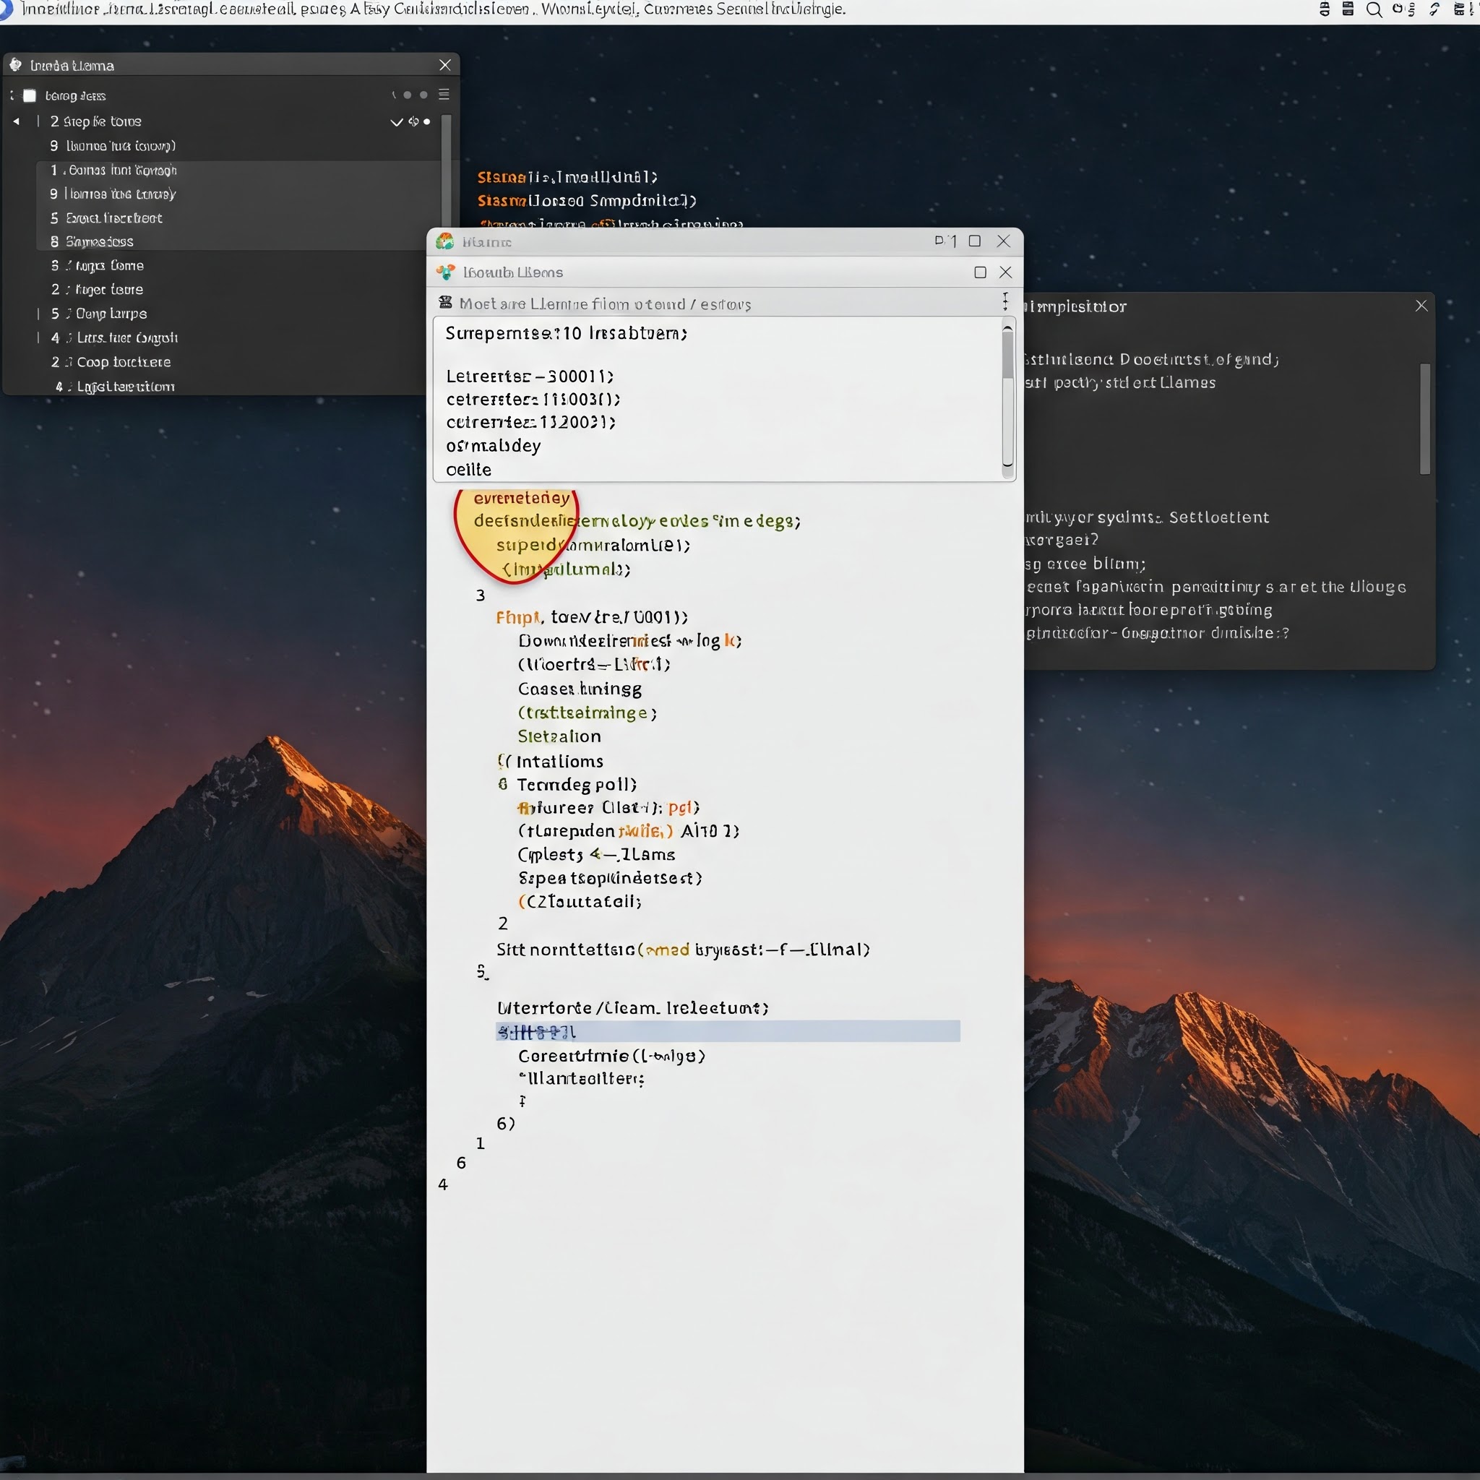Click the colorful app icon on the 'Hlanne' title bar
The image size is (1480, 1480).
[x=445, y=242]
